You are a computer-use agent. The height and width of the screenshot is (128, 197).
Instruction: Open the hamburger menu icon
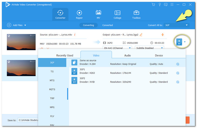tap(172, 5)
